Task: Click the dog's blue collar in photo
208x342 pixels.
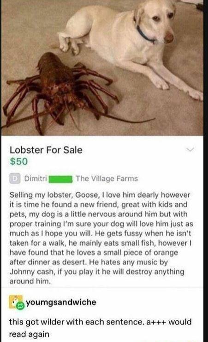Action: click(x=145, y=35)
